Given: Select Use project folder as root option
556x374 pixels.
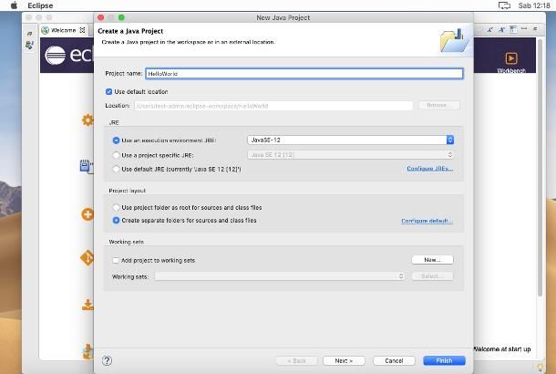Looking at the screenshot, I should [x=116, y=207].
